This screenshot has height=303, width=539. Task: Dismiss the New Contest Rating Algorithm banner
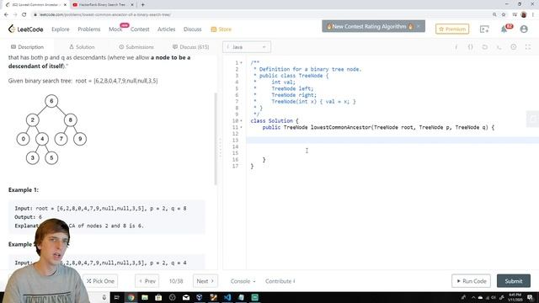click(419, 26)
